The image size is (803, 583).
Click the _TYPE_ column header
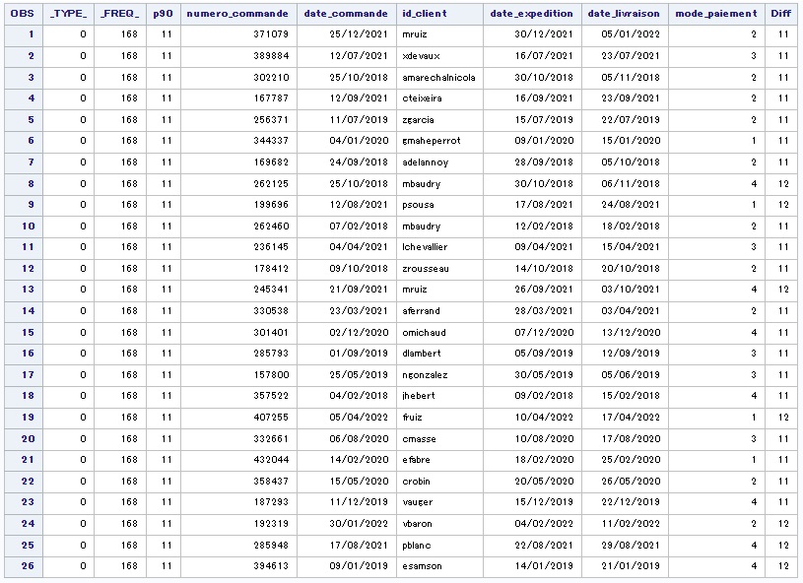(x=68, y=14)
